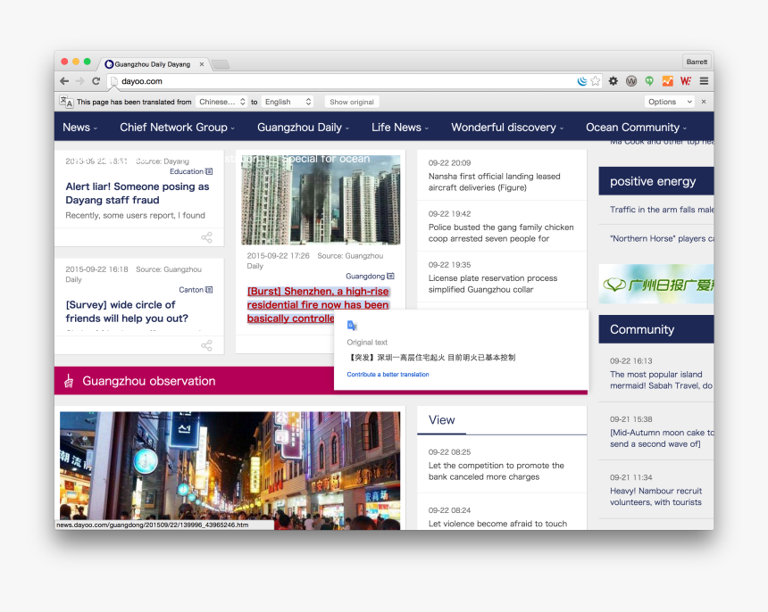
Task: Open the English target language dropdown
Action: point(288,102)
